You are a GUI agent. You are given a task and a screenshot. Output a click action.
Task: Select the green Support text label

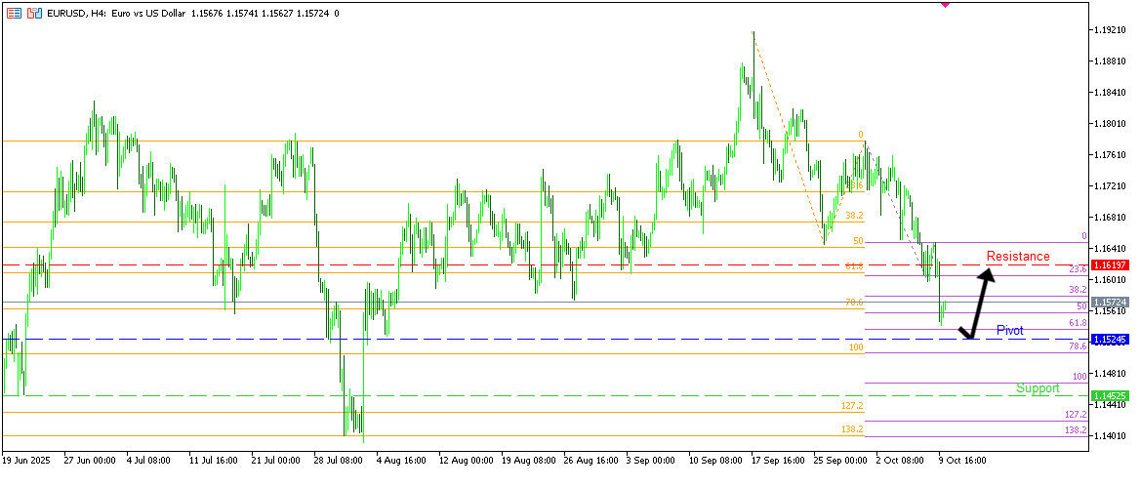[1038, 388]
